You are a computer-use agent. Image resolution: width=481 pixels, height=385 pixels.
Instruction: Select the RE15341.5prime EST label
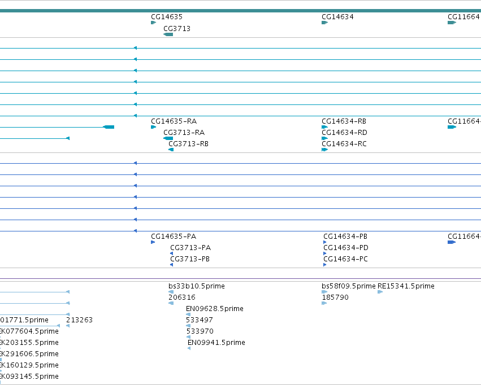tap(405, 286)
